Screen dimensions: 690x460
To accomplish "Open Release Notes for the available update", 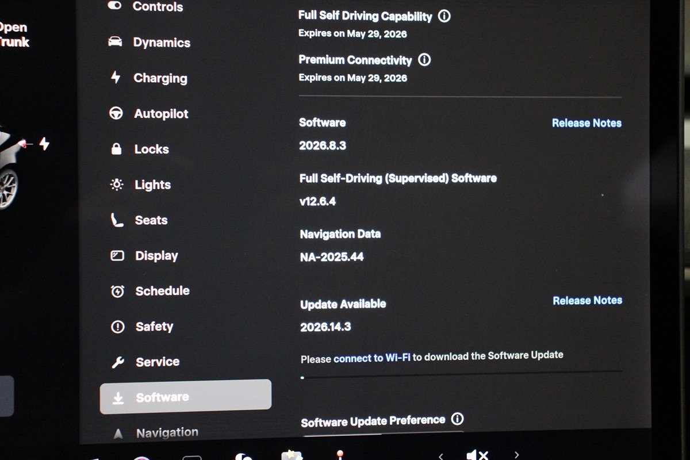I will point(588,300).
